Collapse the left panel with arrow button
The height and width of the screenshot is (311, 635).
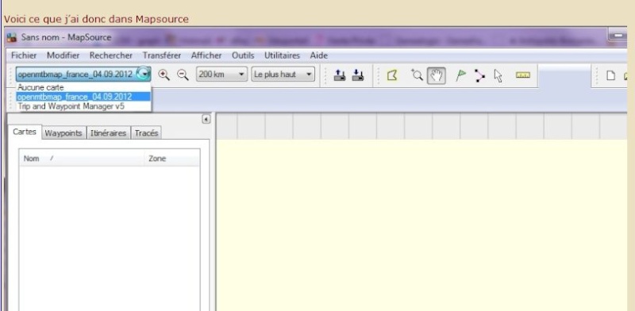point(206,119)
